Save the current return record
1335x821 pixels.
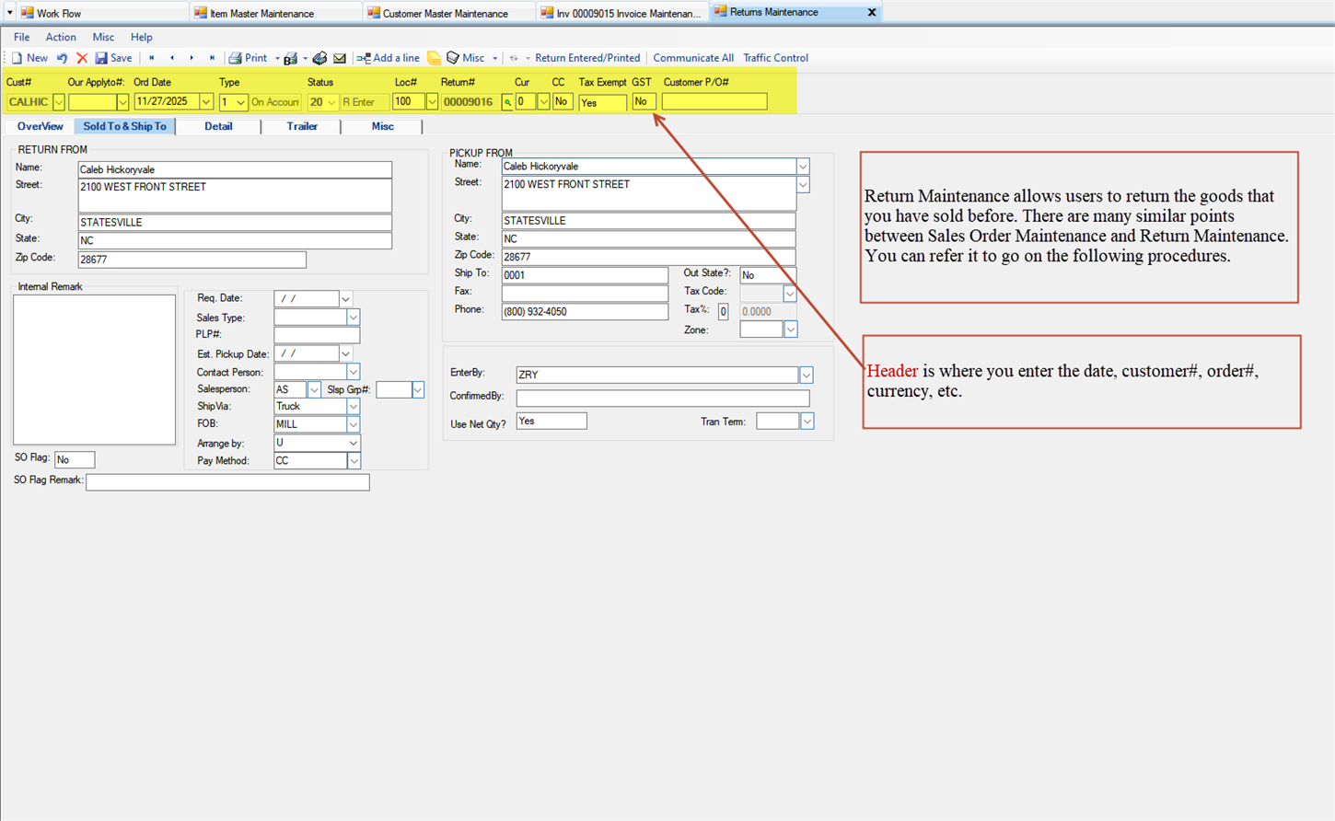[x=113, y=58]
